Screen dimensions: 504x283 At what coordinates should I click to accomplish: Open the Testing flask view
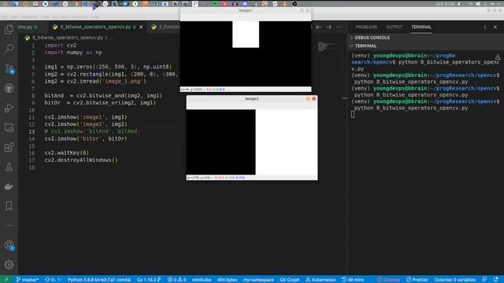coord(9,167)
